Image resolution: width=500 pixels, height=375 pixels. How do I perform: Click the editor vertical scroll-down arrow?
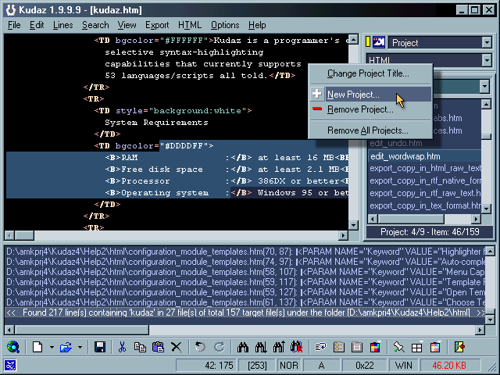pyautogui.click(x=353, y=225)
